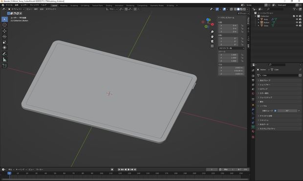Toggle X-ray mode in viewport header

[x=231, y=9]
